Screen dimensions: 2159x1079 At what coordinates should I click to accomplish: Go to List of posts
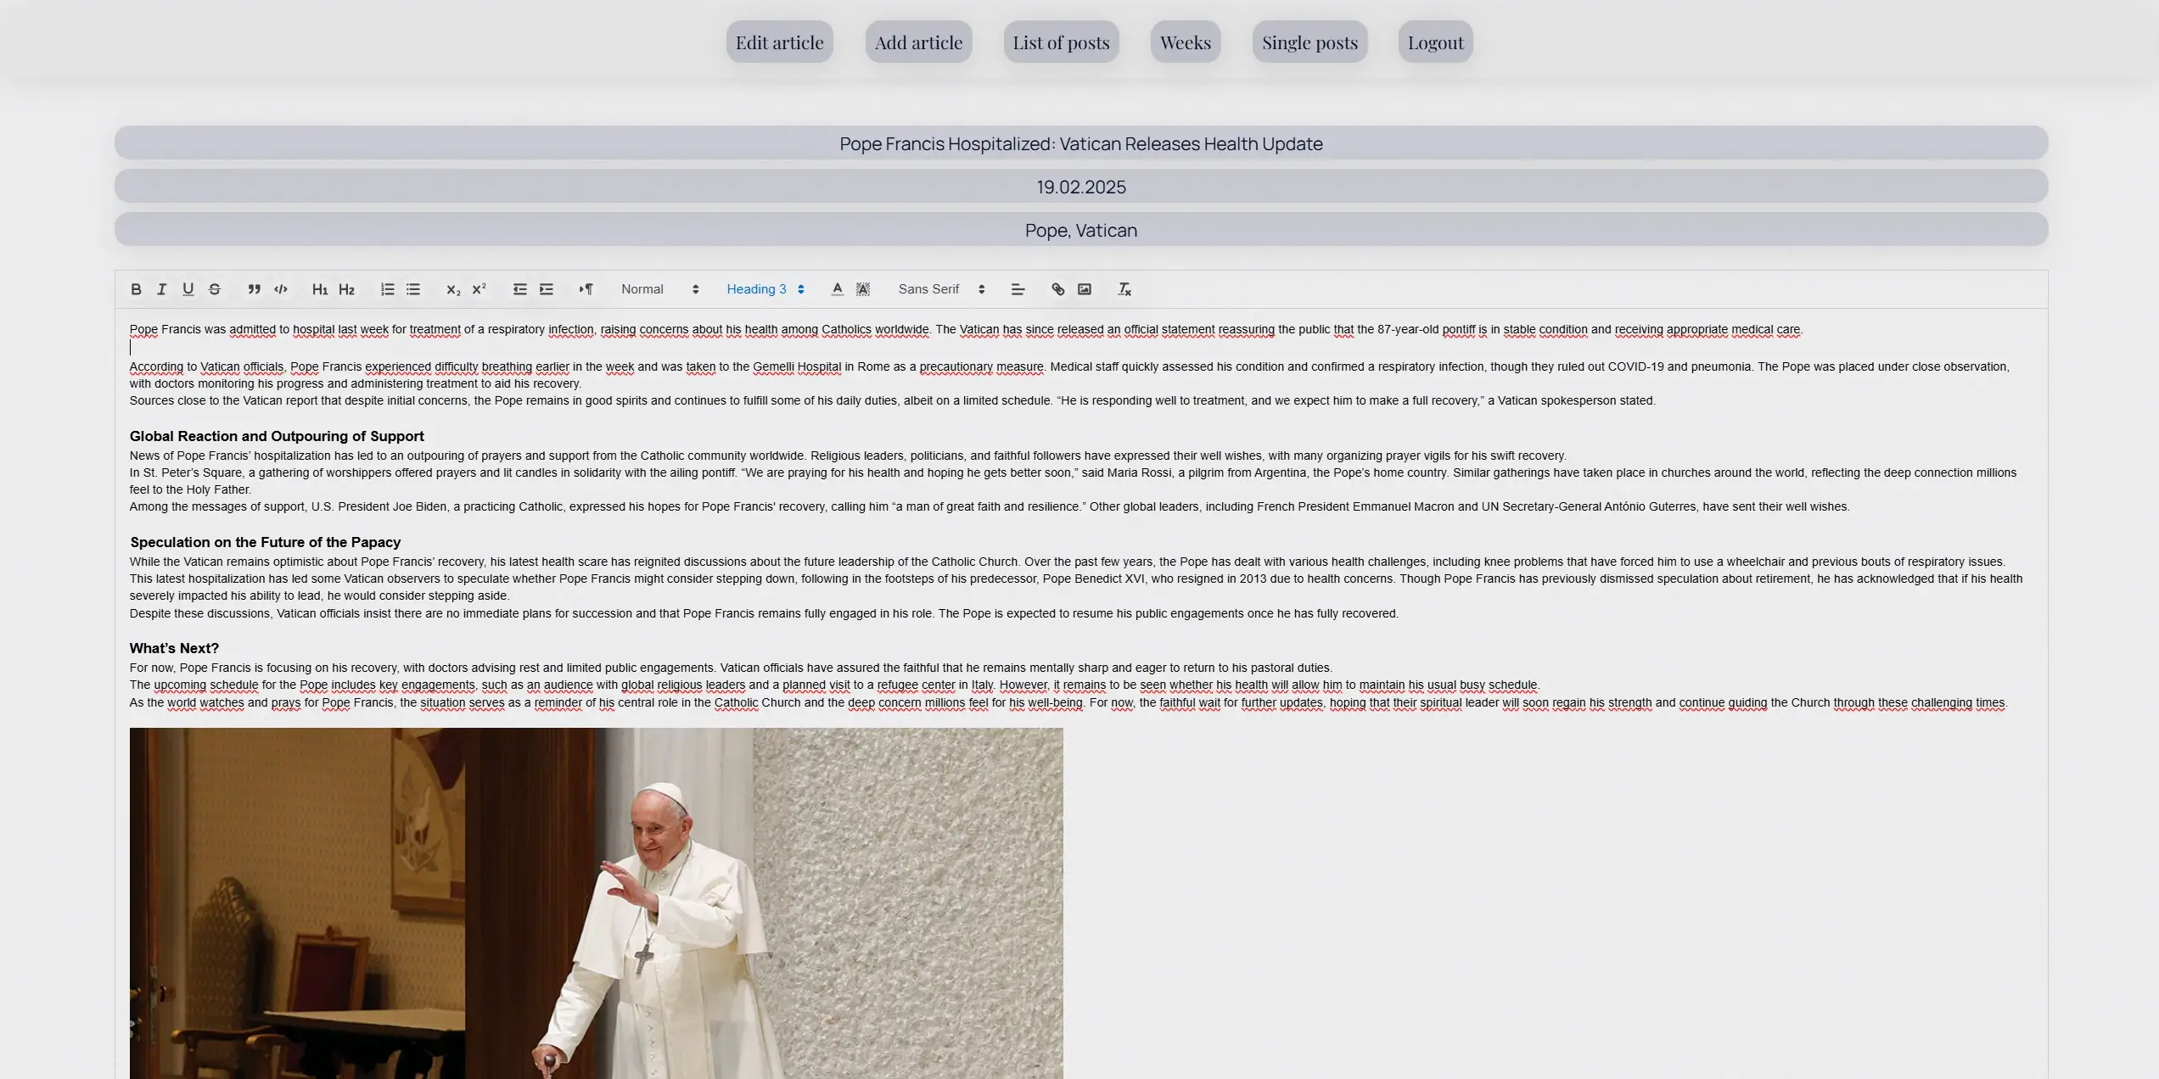1061,42
